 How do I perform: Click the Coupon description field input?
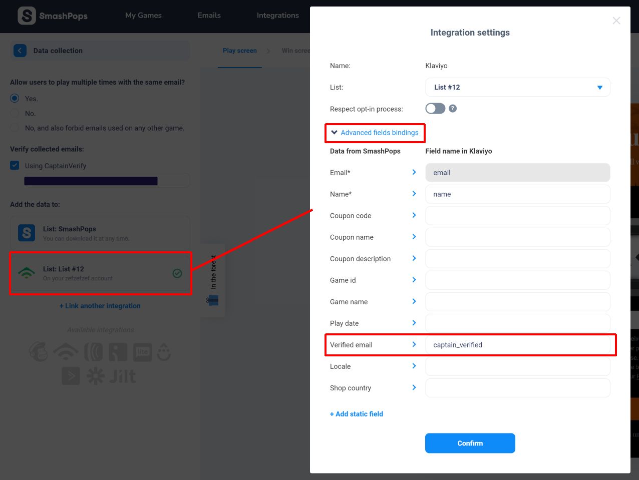coord(518,258)
